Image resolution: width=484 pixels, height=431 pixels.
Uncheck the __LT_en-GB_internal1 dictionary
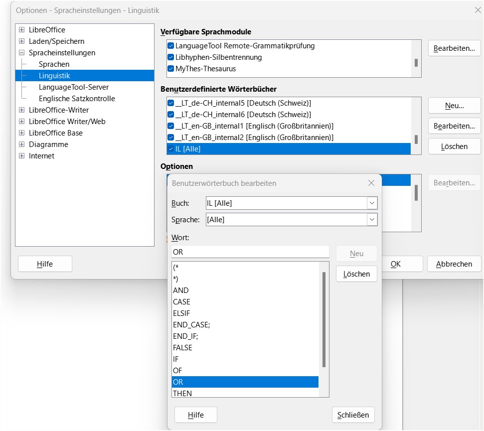pyautogui.click(x=170, y=126)
